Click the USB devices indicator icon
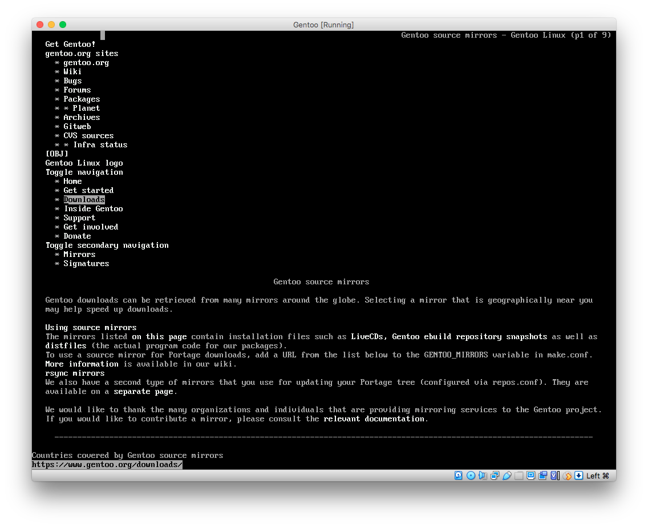 [x=507, y=476]
